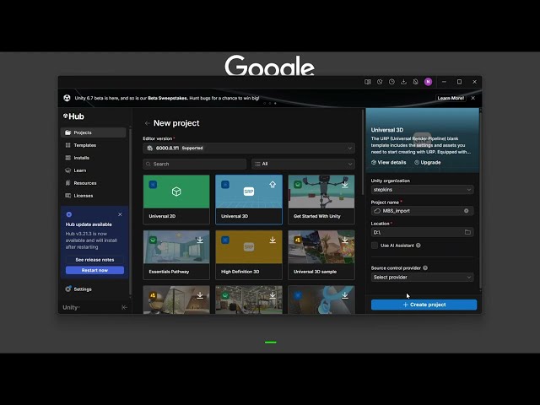Open the Projects sidebar section
Screen dimensions: 540x405
(x=94, y=132)
